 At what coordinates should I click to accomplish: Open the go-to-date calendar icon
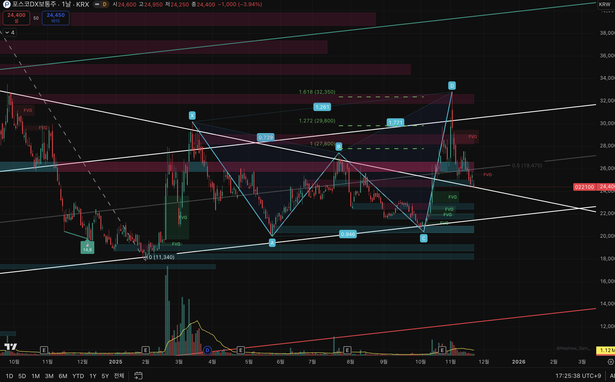(138, 376)
